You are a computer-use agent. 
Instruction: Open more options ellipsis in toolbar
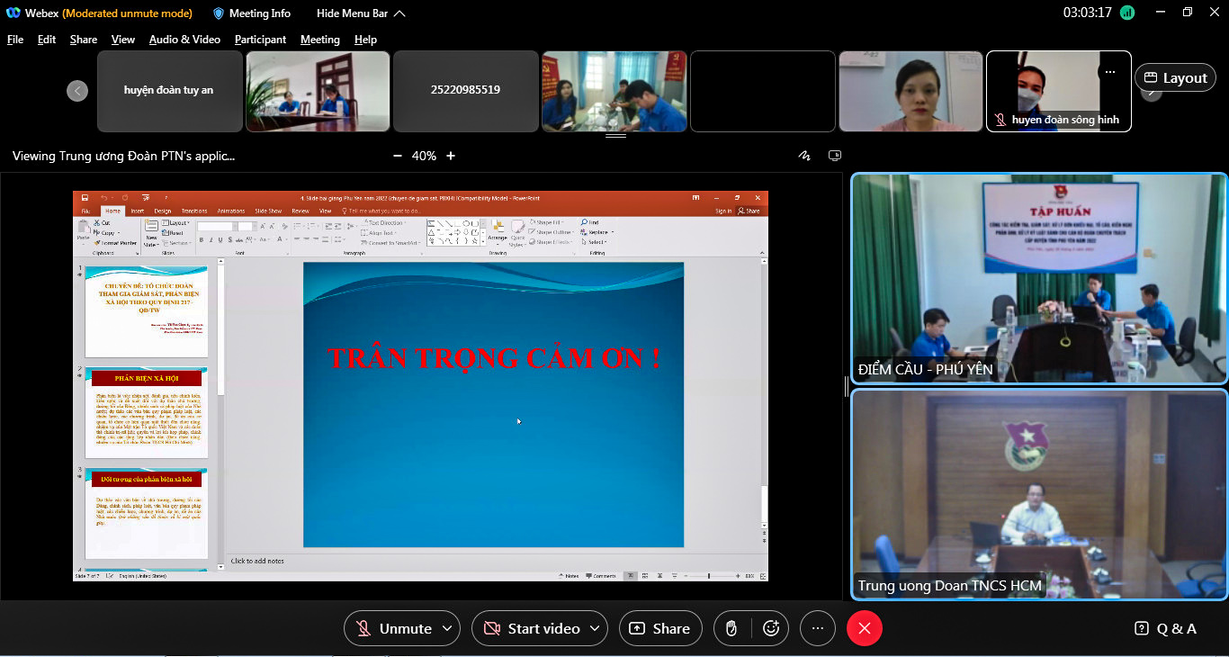pyautogui.click(x=817, y=628)
